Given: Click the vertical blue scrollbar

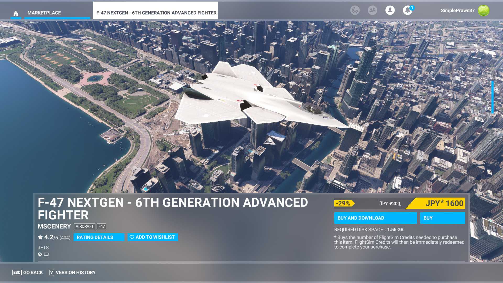Looking at the screenshot, I should tap(492, 97).
